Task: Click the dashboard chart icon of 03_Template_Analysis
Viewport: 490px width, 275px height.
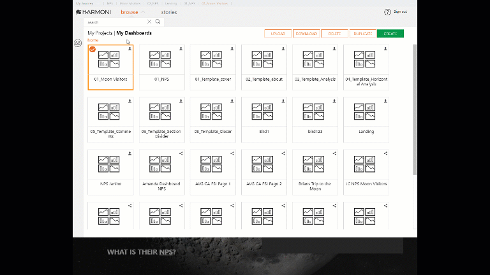Action: (313, 59)
